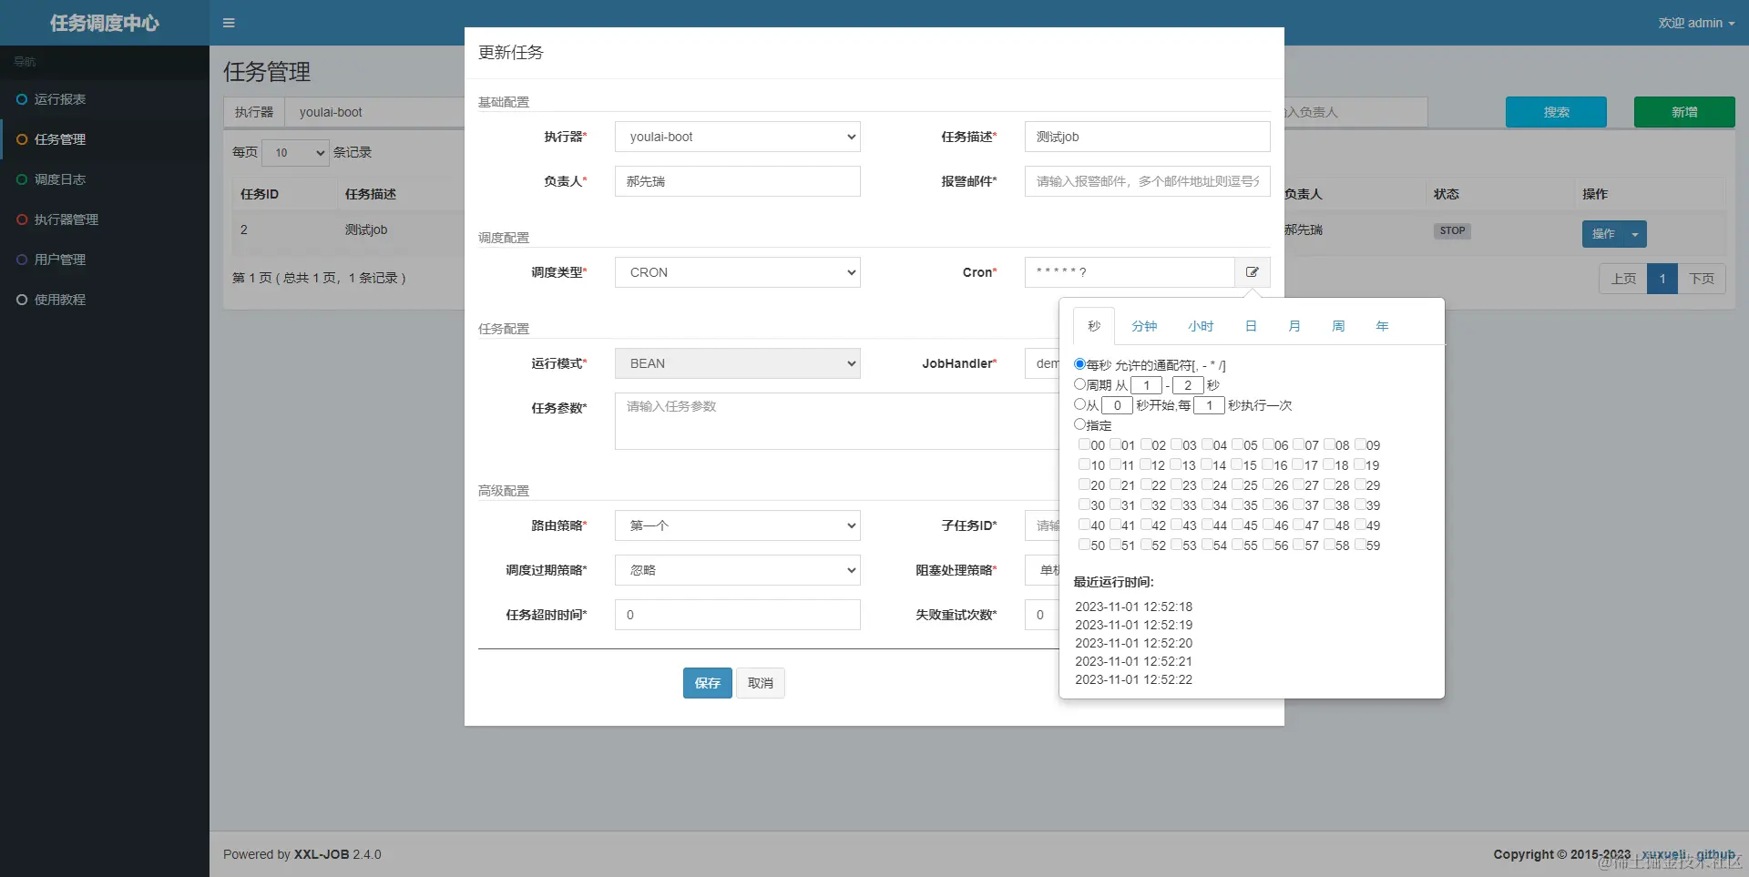Click page 1 pagination button
Screen dimensions: 1749x877
(x=1662, y=279)
